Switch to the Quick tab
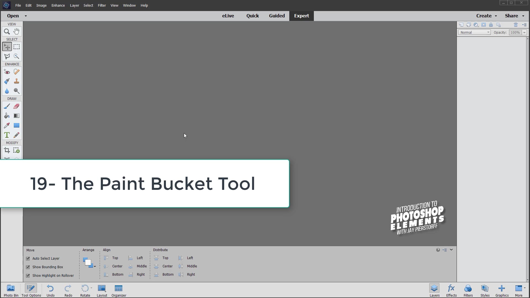Image resolution: width=530 pixels, height=298 pixels. point(253,16)
